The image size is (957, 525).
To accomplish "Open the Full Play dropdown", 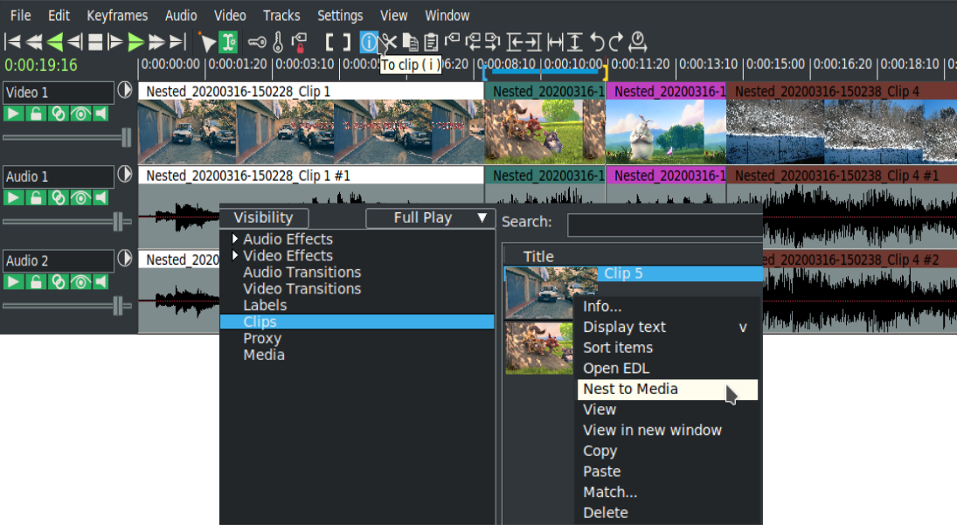I will coord(430,218).
